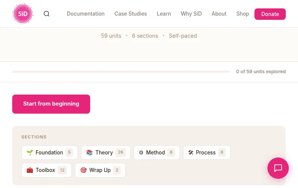Open the chat bubble widget

click(x=278, y=168)
